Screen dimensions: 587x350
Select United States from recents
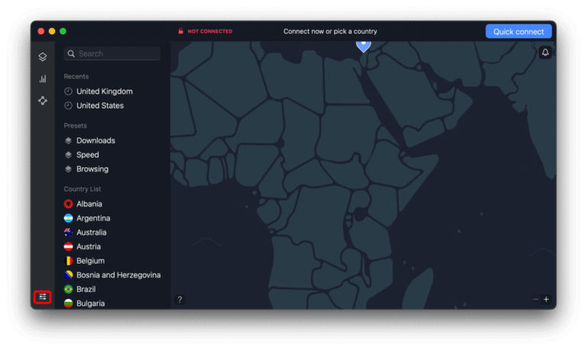(99, 105)
